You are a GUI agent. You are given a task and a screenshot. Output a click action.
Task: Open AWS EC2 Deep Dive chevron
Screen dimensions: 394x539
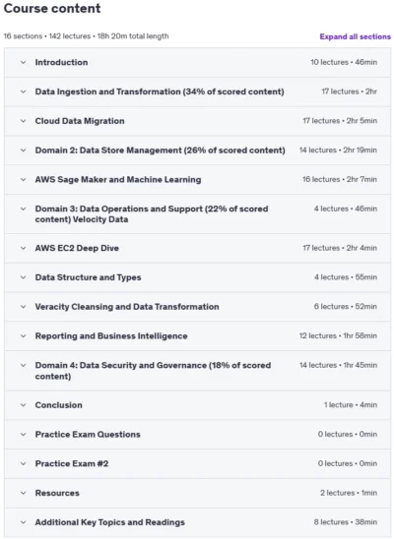tap(23, 248)
